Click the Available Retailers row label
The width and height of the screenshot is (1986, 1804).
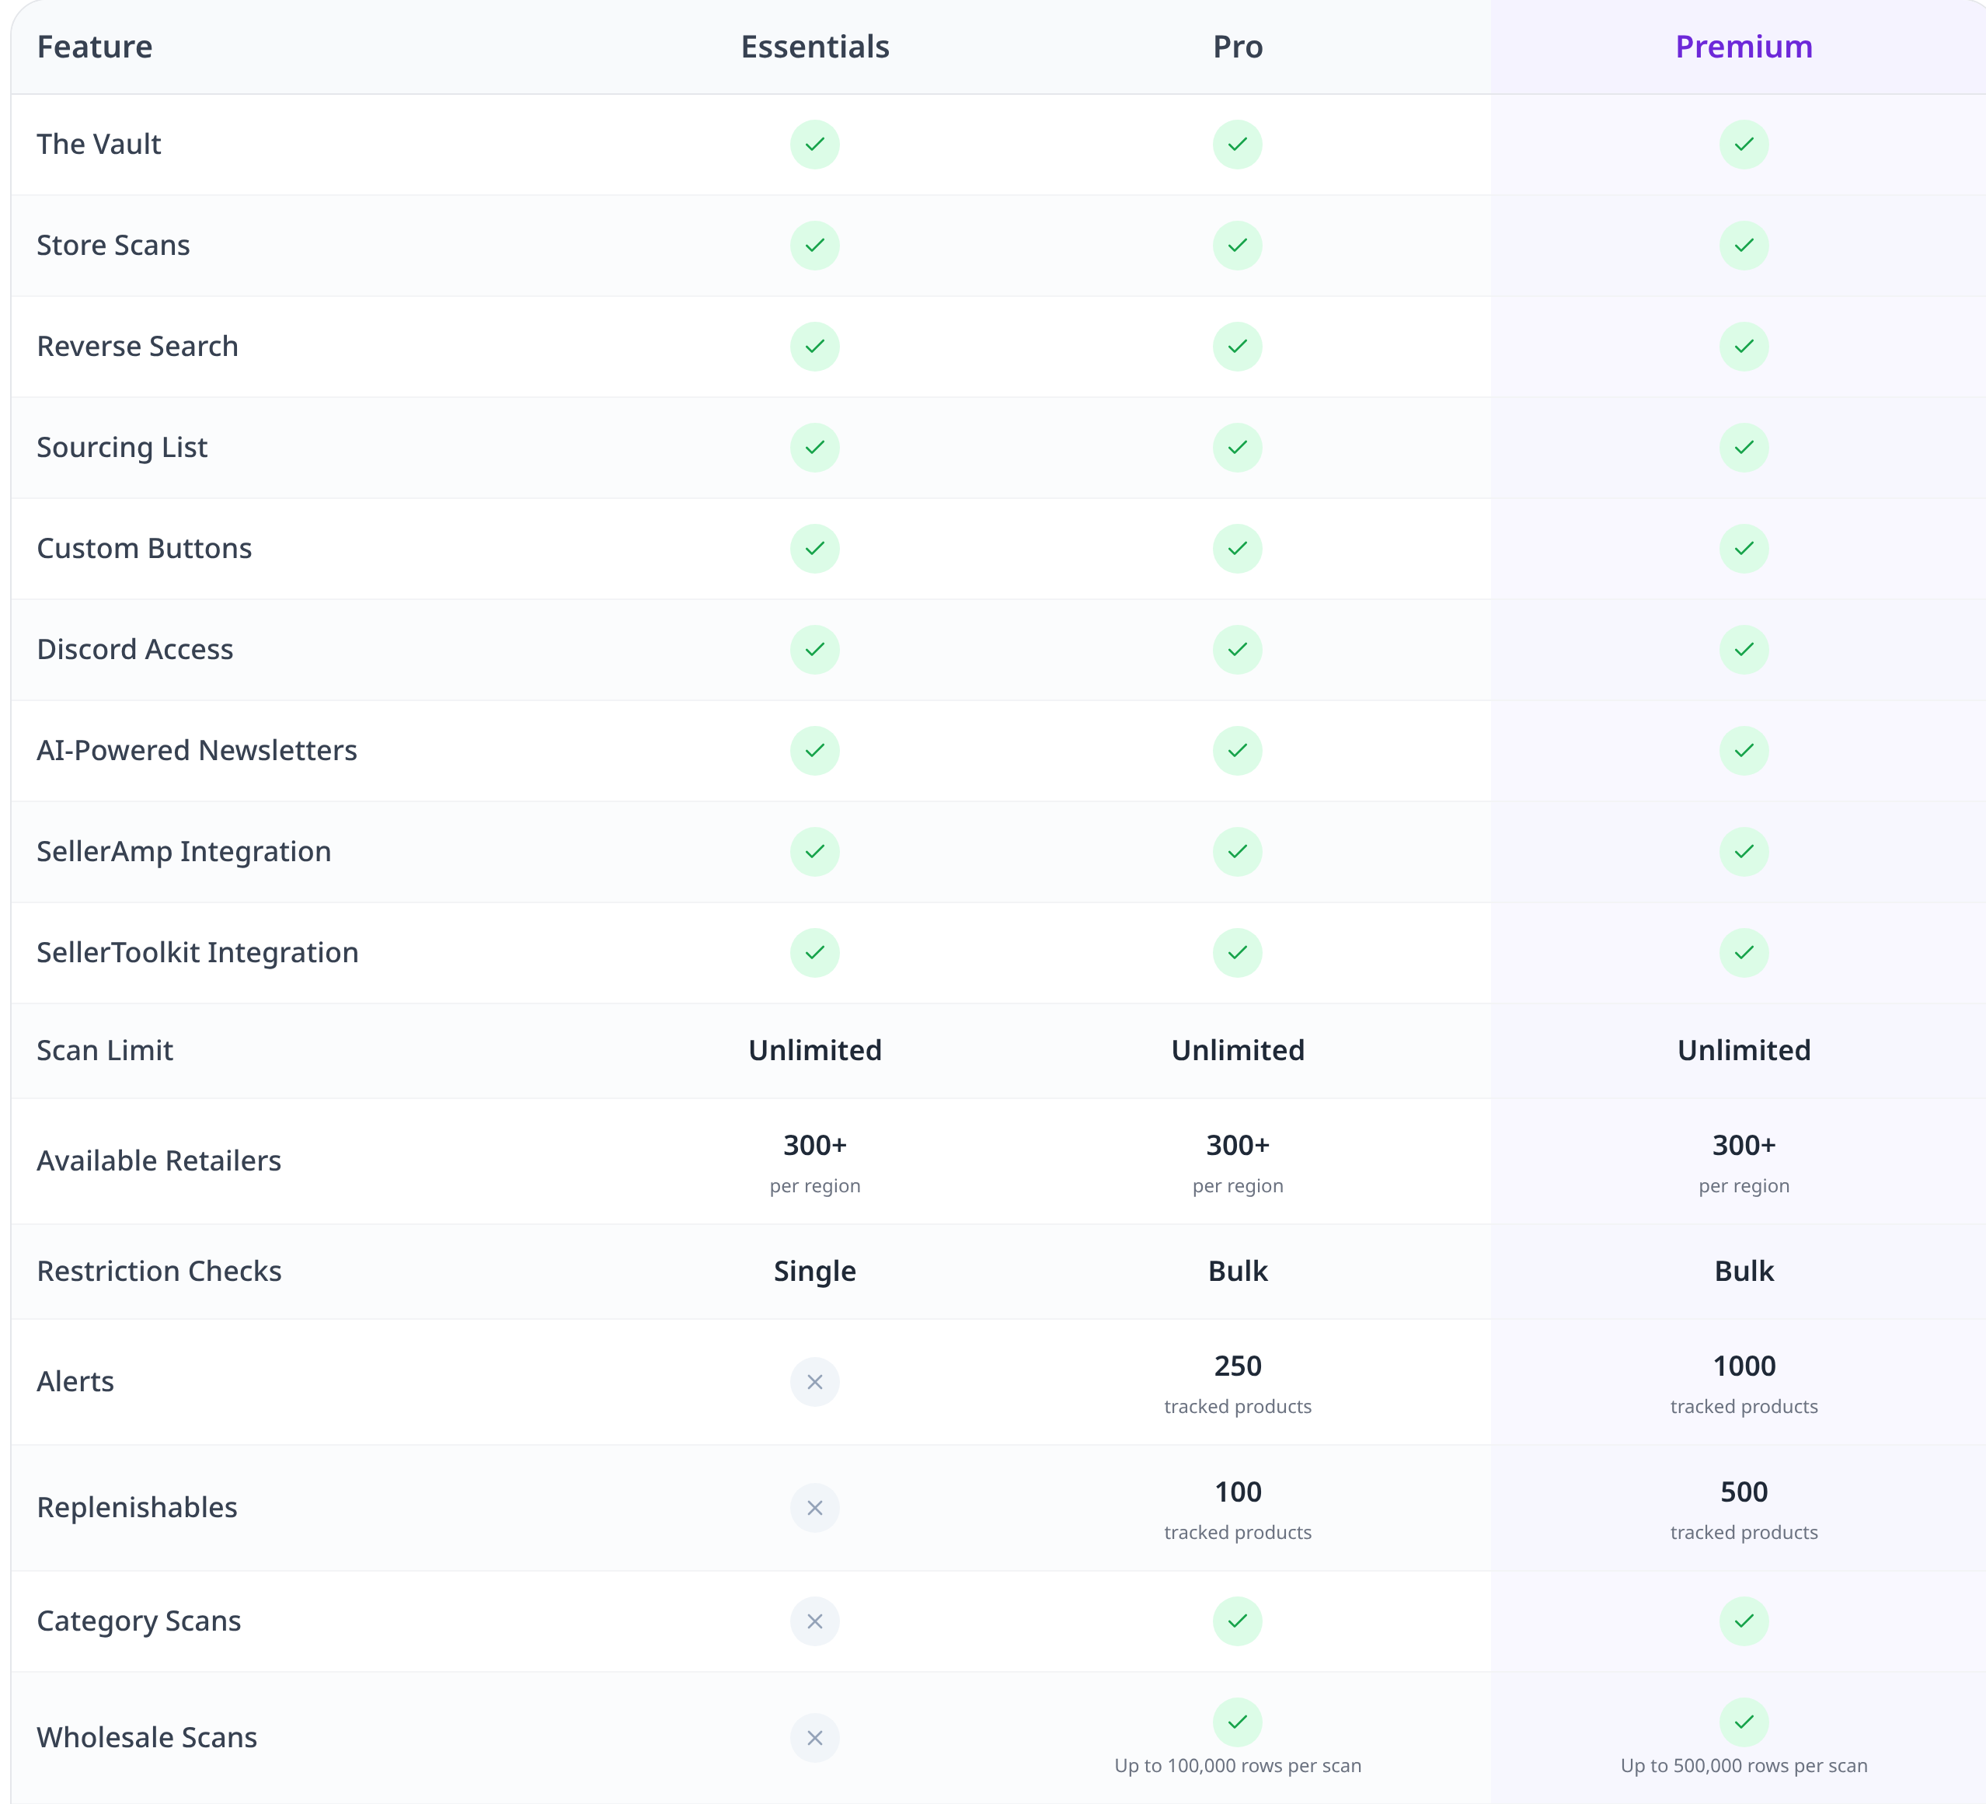[159, 1160]
